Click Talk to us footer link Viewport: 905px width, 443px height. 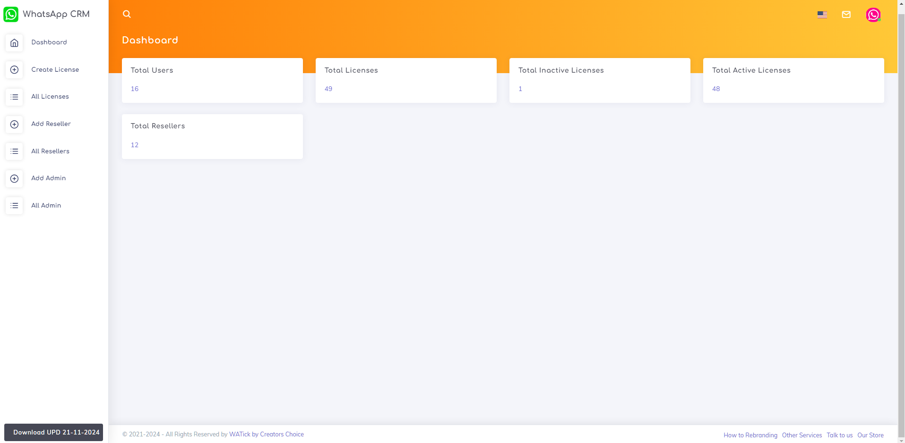point(840,435)
